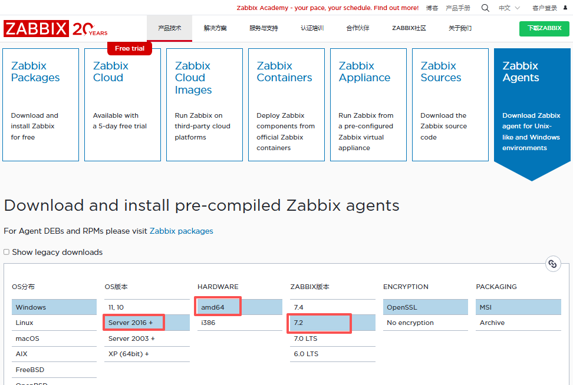The image size is (573, 385).
Task: Expand the 解决方案 navigation menu
Action: 215,28
